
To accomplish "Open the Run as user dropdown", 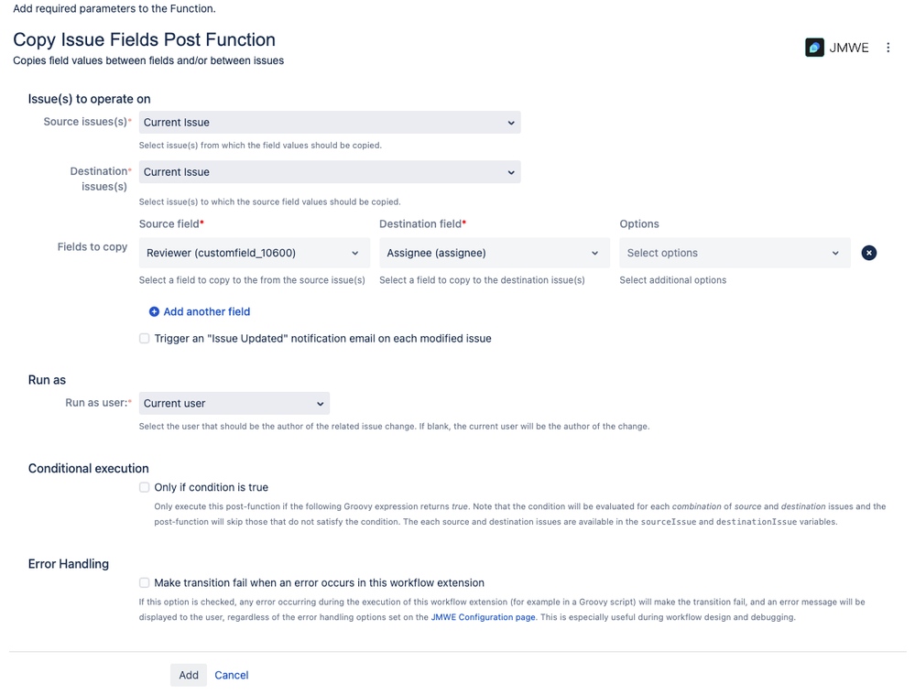I will pos(234,403).
